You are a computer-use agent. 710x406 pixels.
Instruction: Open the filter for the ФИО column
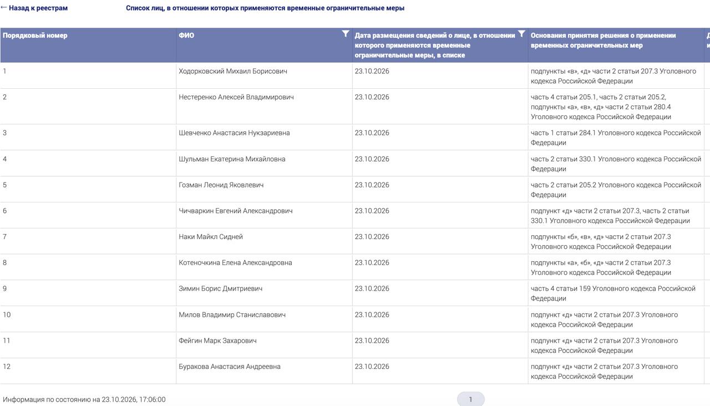tap(346, 34)
